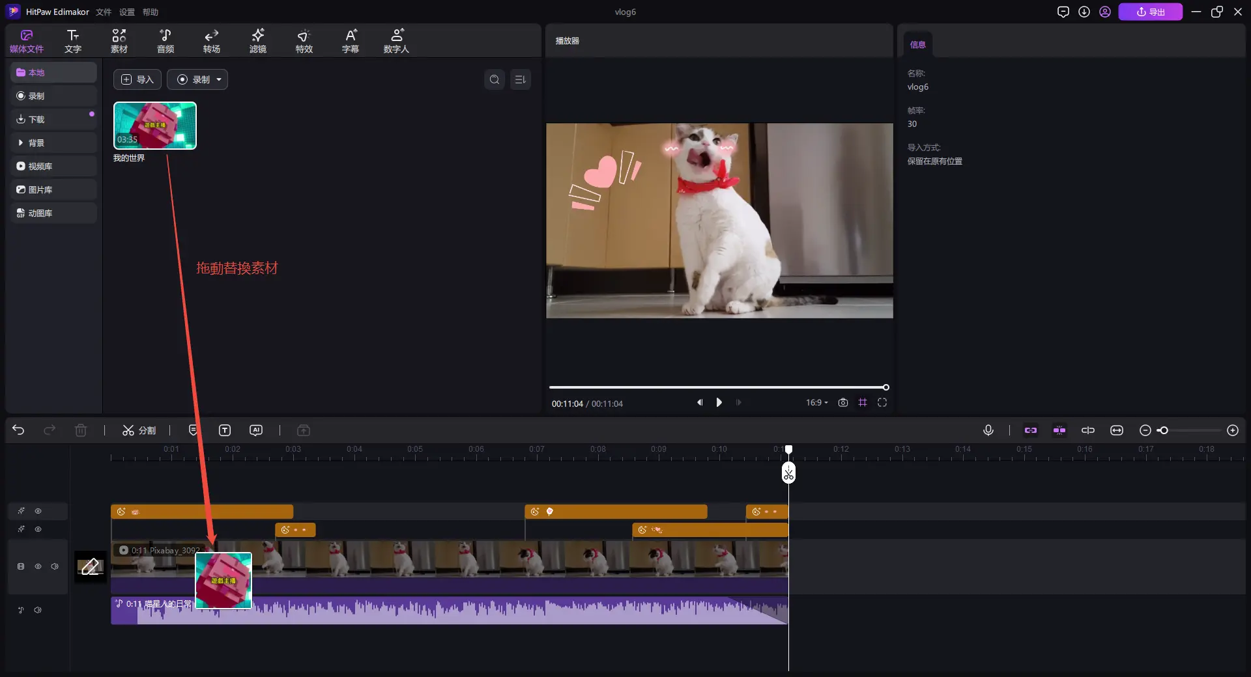This screenshot has height=677, width=1251.
Task: Delete the selected clip
Action: (81, 430)
